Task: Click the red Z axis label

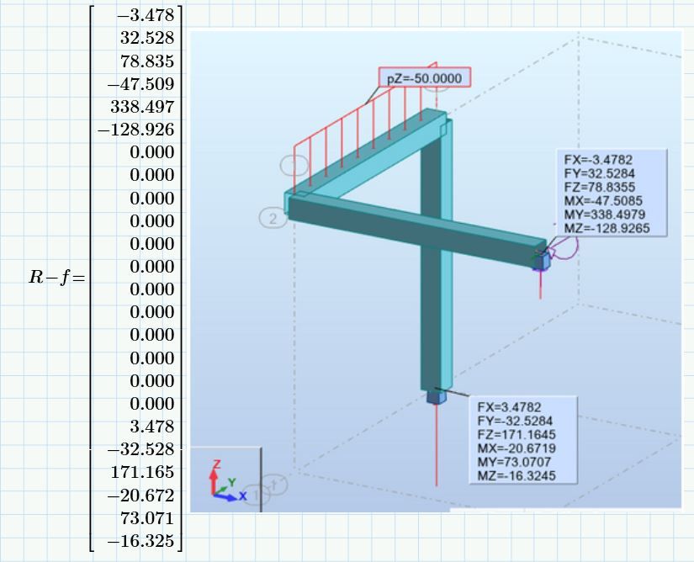Action: 216,464
